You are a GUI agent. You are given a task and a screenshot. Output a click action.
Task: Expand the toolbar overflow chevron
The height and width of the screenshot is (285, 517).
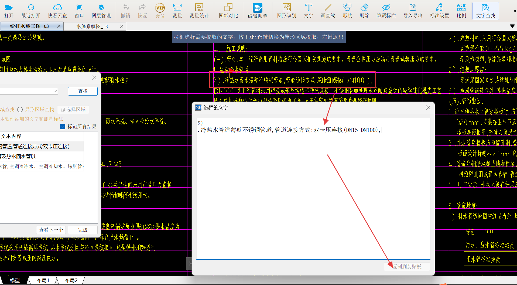[x=515, y=11]
